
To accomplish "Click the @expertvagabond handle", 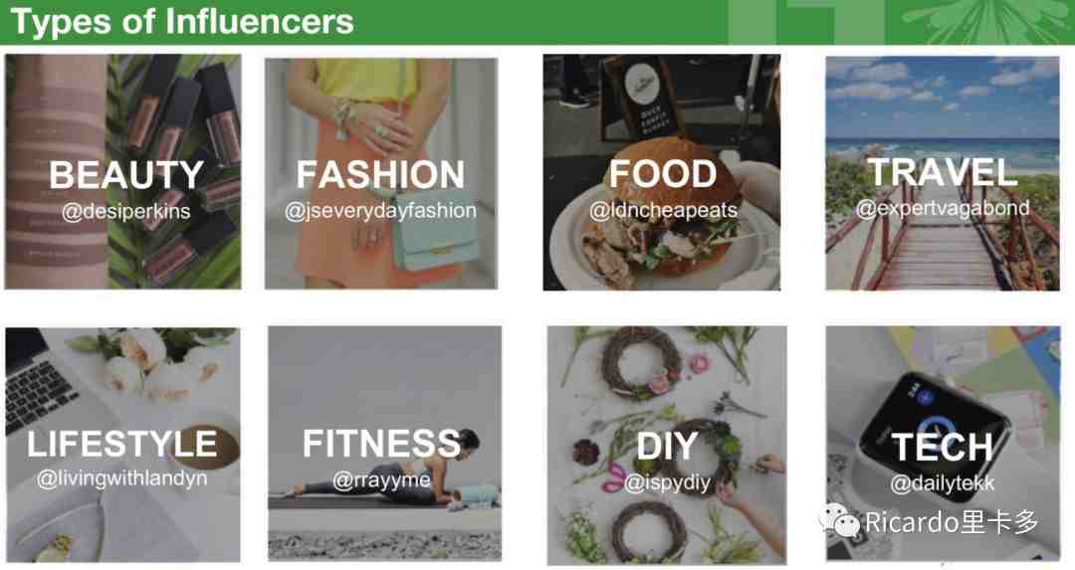I will pyautogui.click(x=943, y=208).
